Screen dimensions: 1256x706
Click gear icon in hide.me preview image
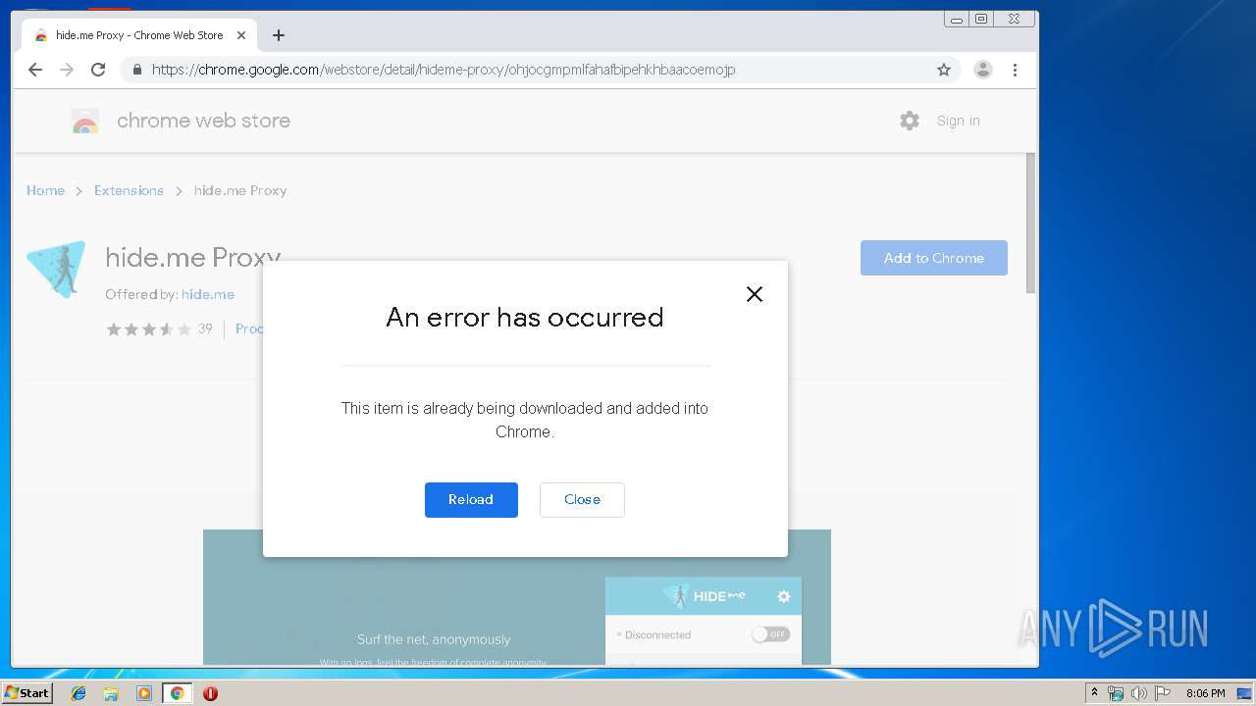[x=783, y=596]
